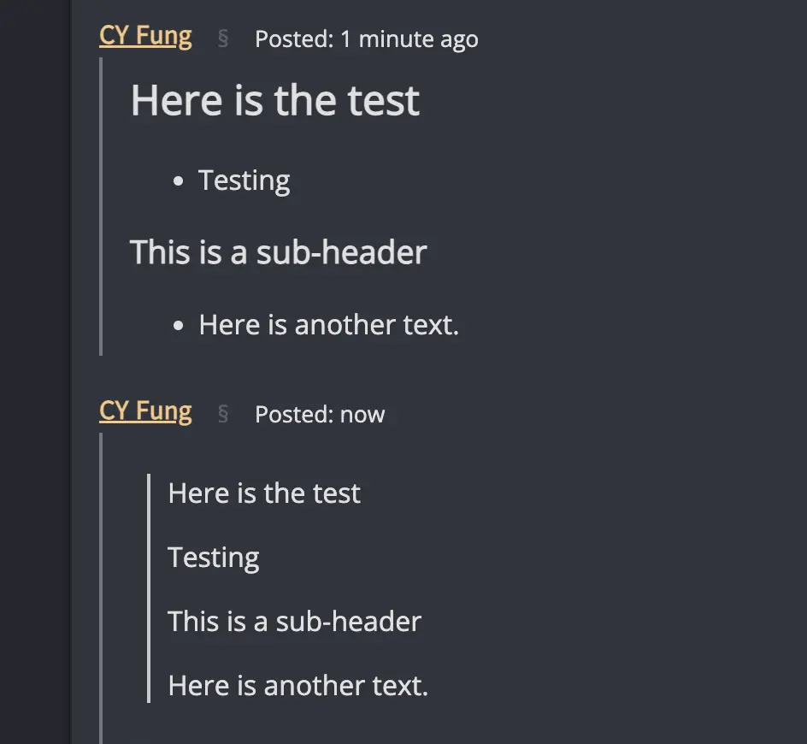Click the bulleted "Here is another text." item
The width and height of the screenshot is (807, 744).
pos(328,325)
